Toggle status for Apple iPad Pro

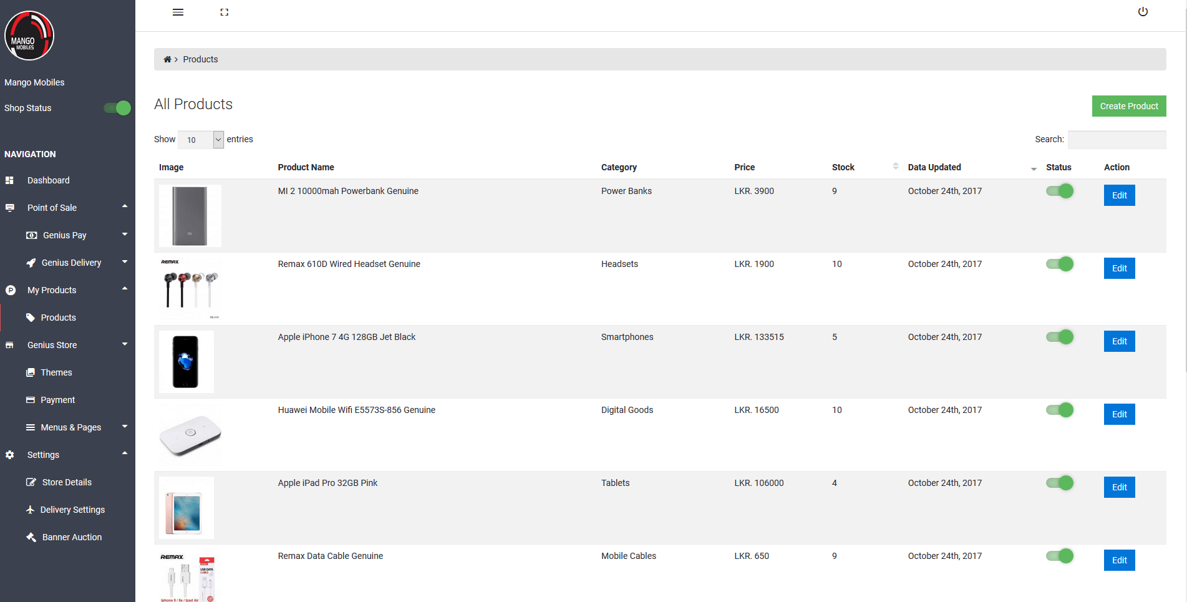coord(1060,483)
